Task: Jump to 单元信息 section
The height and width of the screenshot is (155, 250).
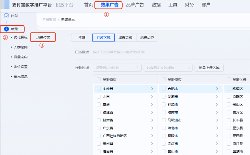Action: click(x=21, y=76)
